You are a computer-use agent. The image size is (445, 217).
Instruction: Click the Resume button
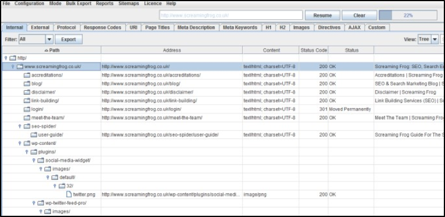pos(323,16)
